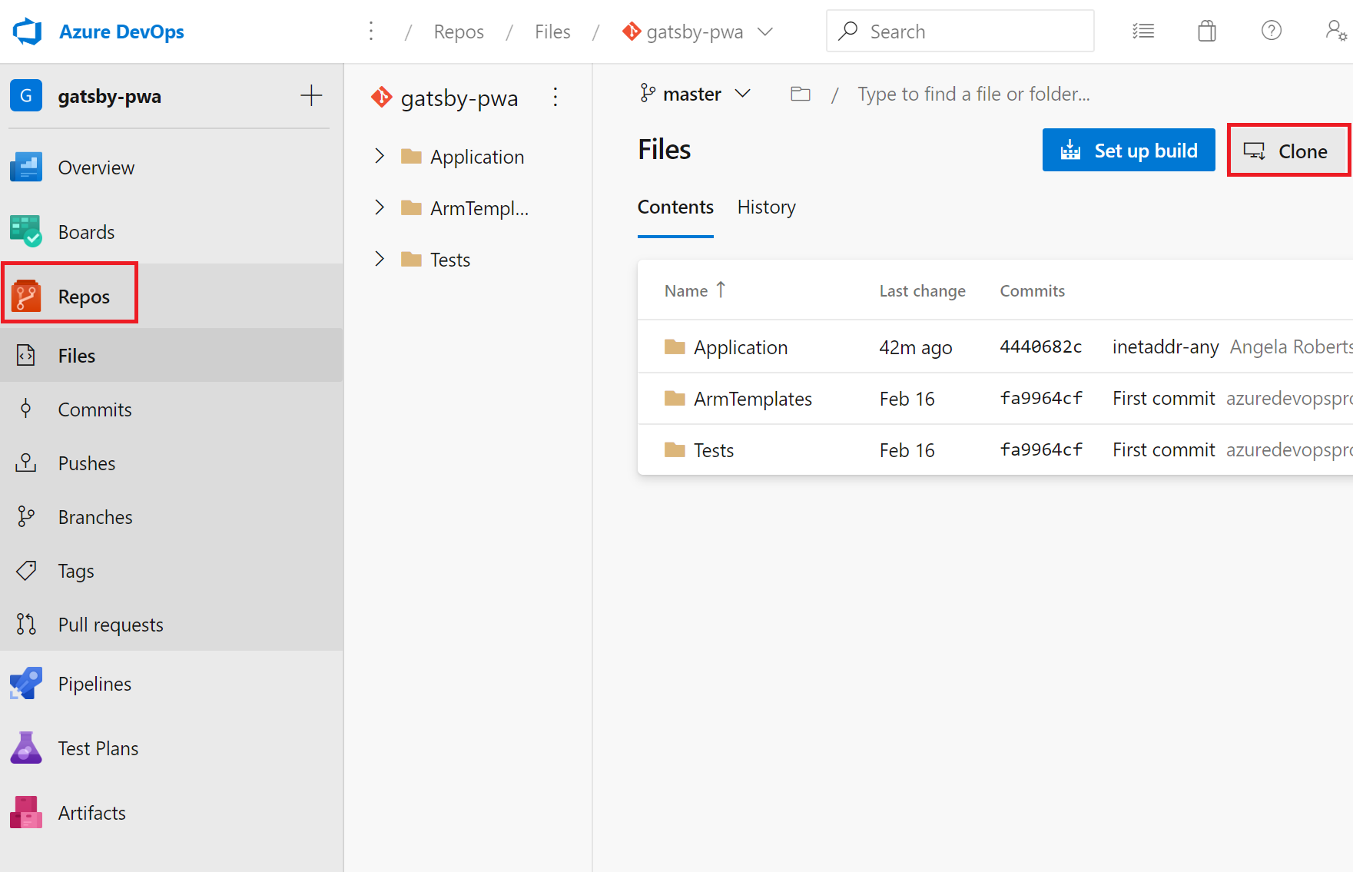Expand the Application folder in tree
The height and width of the screenshot is (872, 1353).
click(x=379, y=157)
